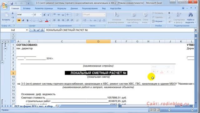Screen dimensions: 200x113
Task: Increase font size with the larger A
Action: point(44,15)
